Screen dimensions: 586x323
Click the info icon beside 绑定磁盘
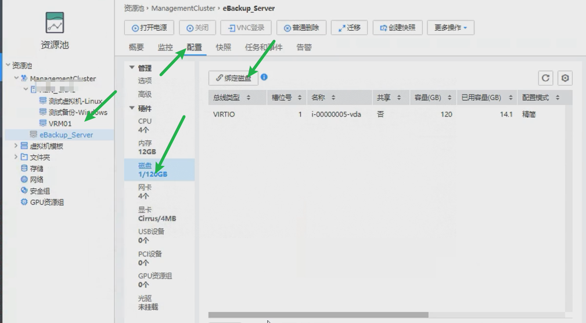(x=264, y=77)
